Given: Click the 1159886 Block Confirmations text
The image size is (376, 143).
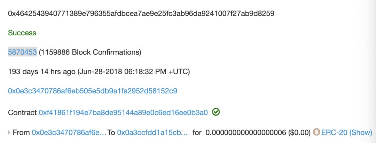Looking at the screenshot, I should coord(90,52).
